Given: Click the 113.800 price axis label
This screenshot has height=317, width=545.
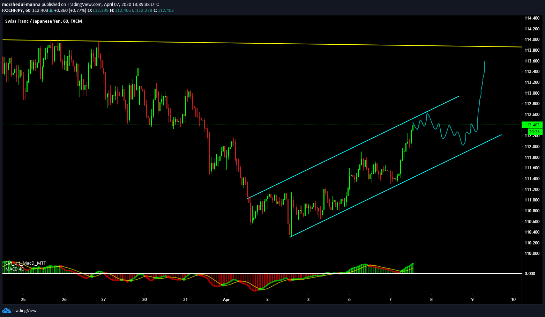Looking at the screenshot, I should (532, 50).
